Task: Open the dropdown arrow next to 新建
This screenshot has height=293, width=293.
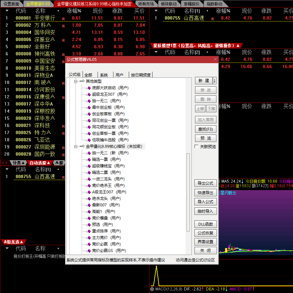Action: coord(214,80)
